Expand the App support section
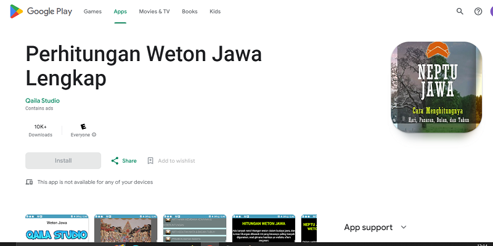Image resolution: width=493 pixels, height=246 pixels. point(375,227)
